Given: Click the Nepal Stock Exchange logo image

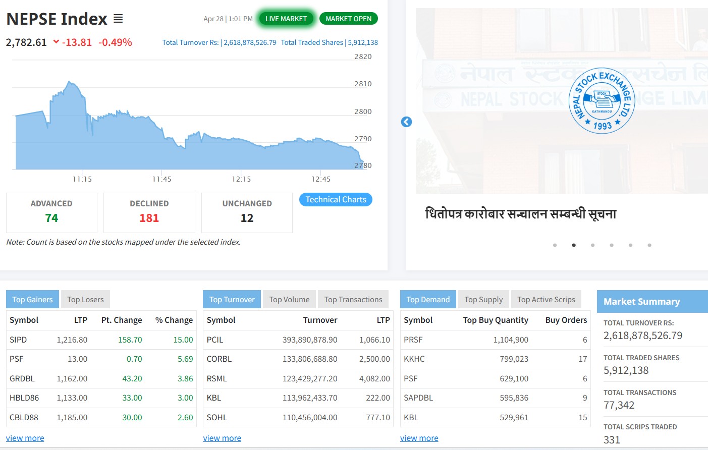Looking at the screenshot, I should coord(602,100).
